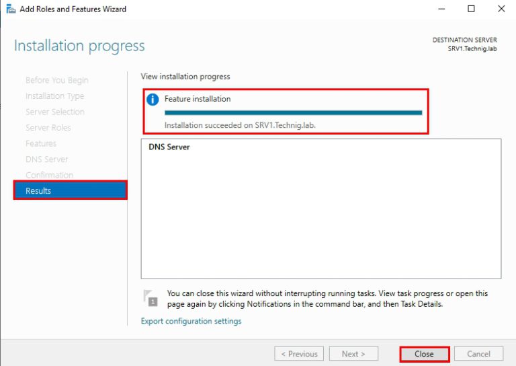Maximize the wizard window
This screenshot has height=366, width=516.
(471, 9)
